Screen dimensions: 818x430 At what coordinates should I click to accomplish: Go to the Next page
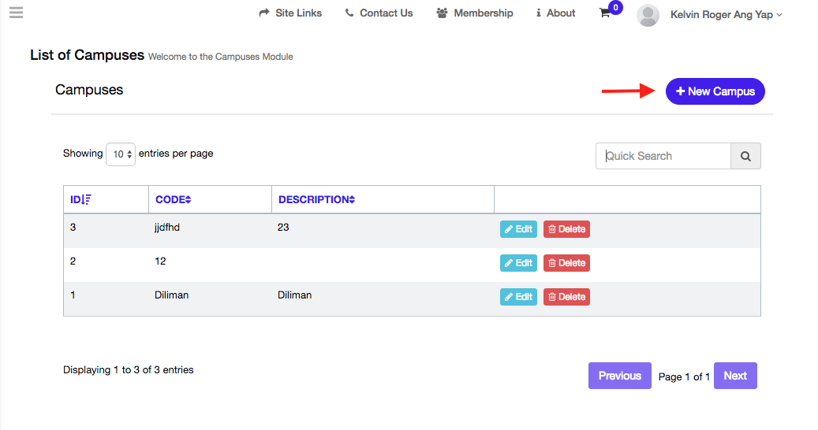[735, 376]
